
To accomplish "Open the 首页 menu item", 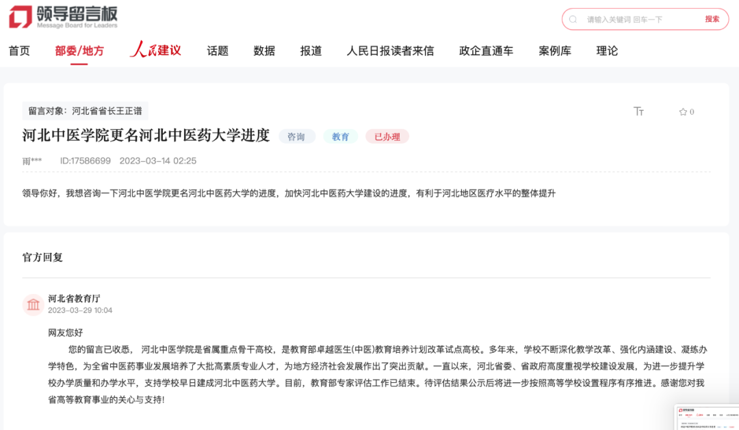I will 19,51.
